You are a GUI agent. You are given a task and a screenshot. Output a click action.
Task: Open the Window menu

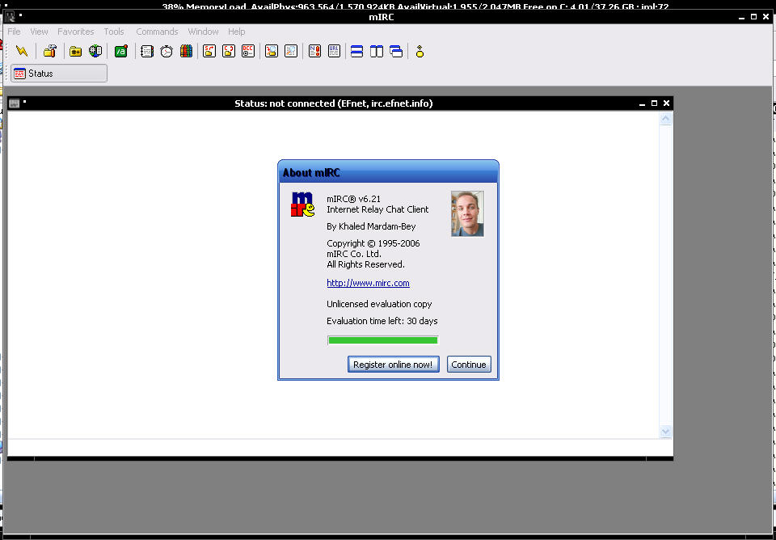pos(203,32)
